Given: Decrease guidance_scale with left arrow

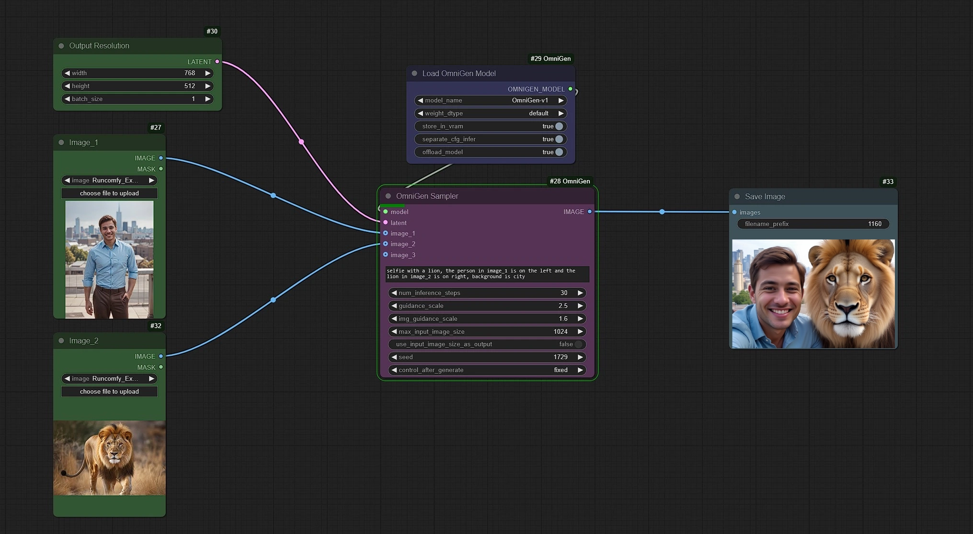Looking at the screenshot, I should [394, 306].
